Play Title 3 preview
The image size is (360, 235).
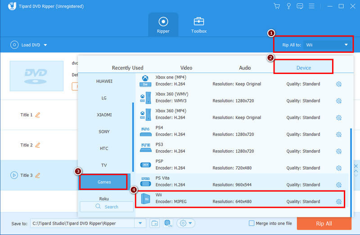pos(14,175)
